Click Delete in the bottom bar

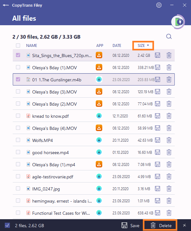160,225
